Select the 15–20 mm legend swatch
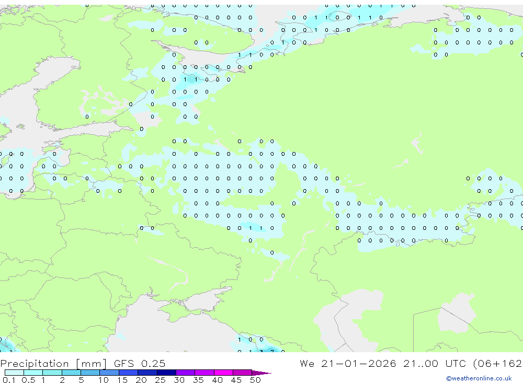Screen dimensions: 523x383 tap(129, 373)
